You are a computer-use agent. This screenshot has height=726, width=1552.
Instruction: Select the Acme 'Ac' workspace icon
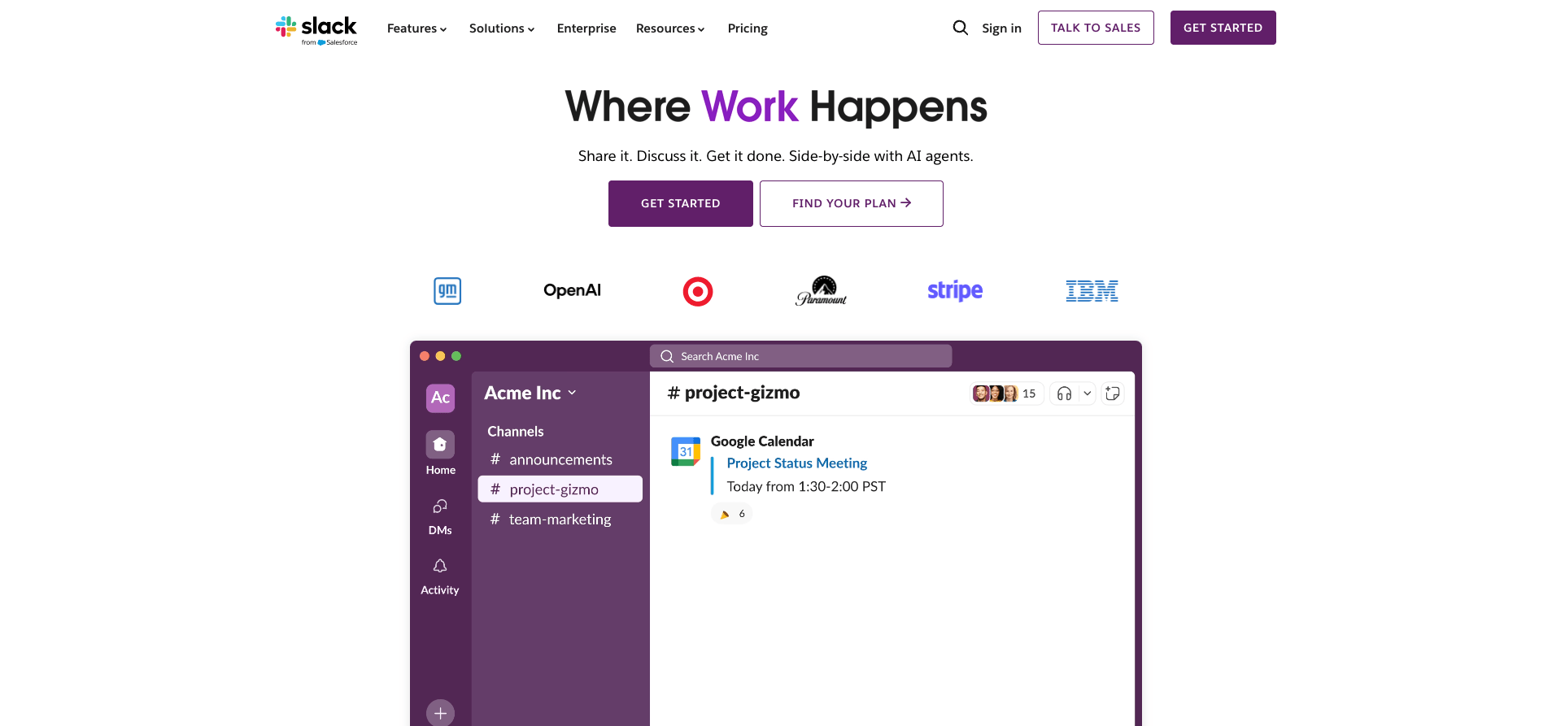(440, 398)
